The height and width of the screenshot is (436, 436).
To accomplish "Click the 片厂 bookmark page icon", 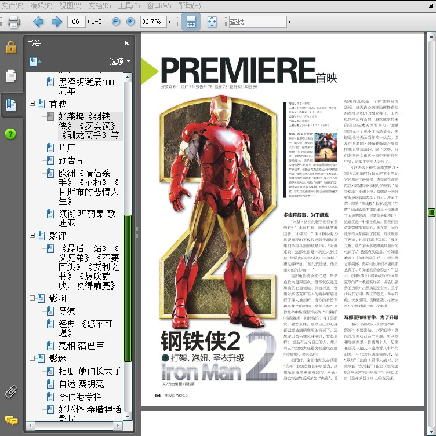I will pyautogui.click(x=50, y=148).
